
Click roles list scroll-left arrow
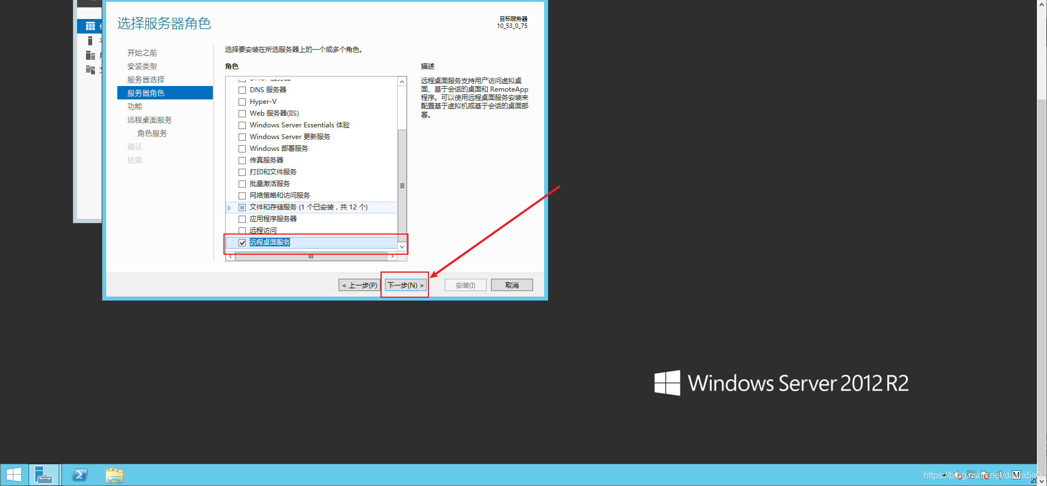(x=231, y=256)
